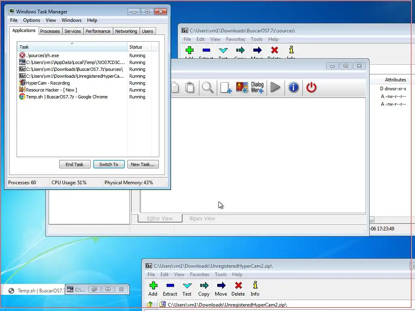
Task: Switch to Users tab in Task Manager
Action: coord(147,31)
